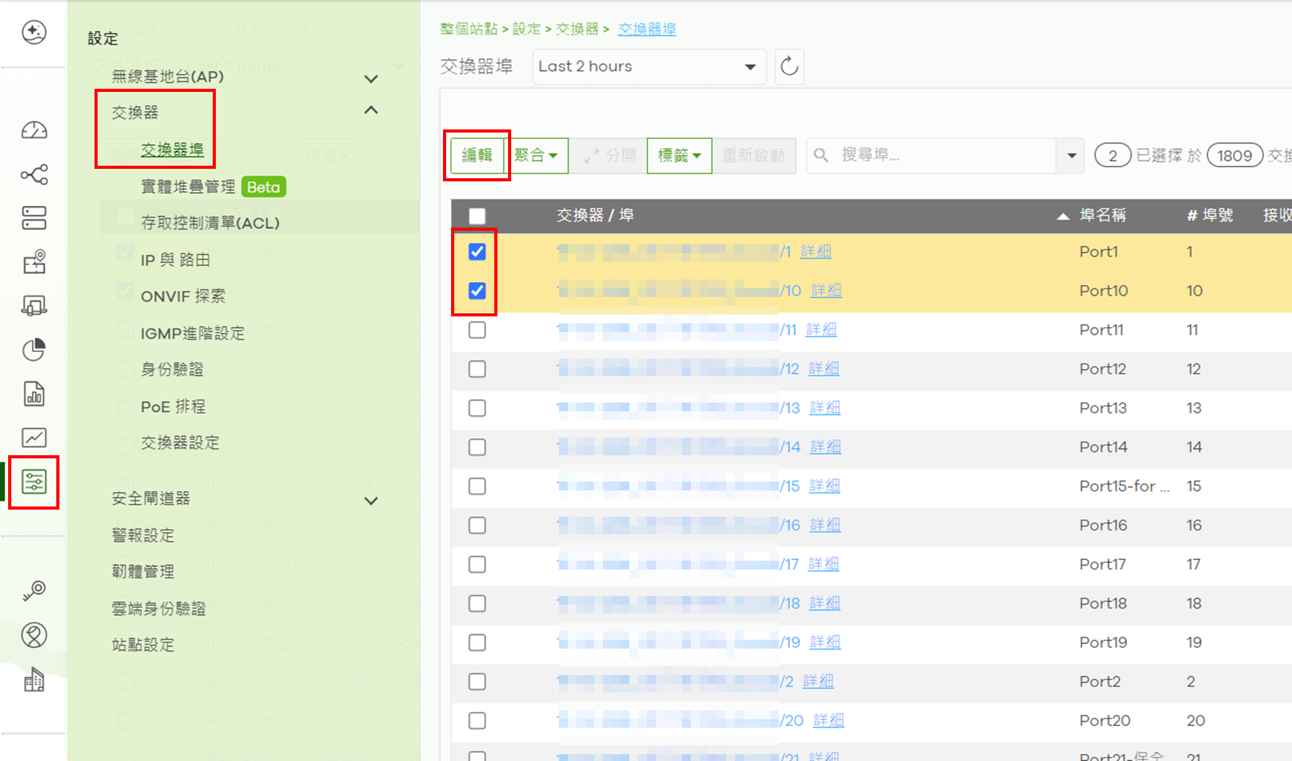The image size is (1292, 761).
Task: Check the Port11 row checkbox
Action: pos(477,330)
